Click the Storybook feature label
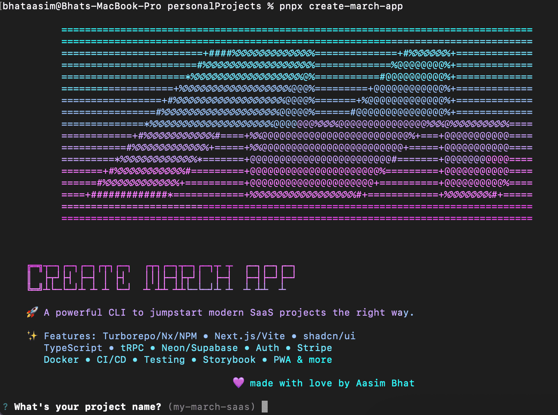 (229, 359)
